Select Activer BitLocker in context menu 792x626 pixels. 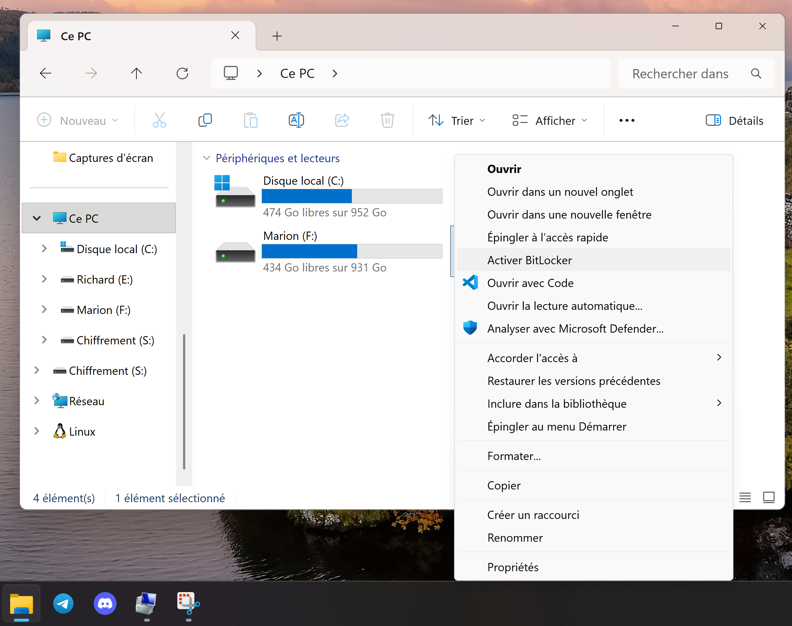[x=529, y=260]
